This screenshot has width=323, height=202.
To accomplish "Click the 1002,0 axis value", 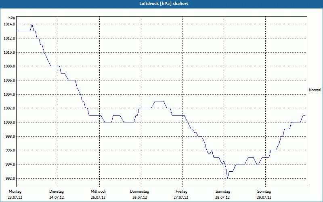I will (x=9, y=108).
